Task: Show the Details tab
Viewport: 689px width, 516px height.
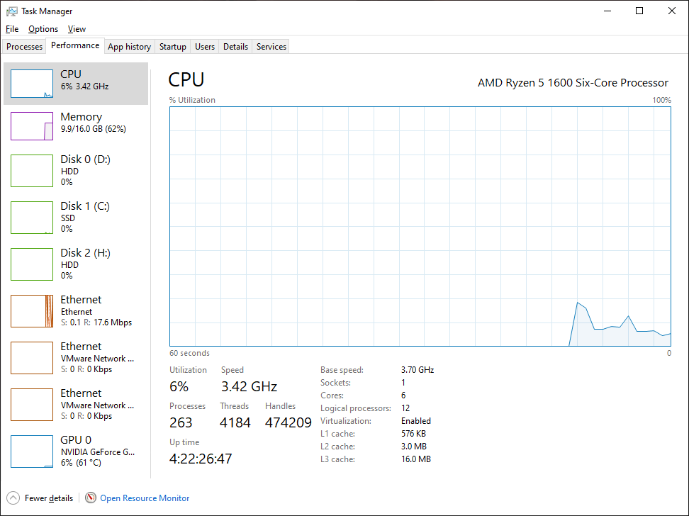Action: tap(235, 47)
